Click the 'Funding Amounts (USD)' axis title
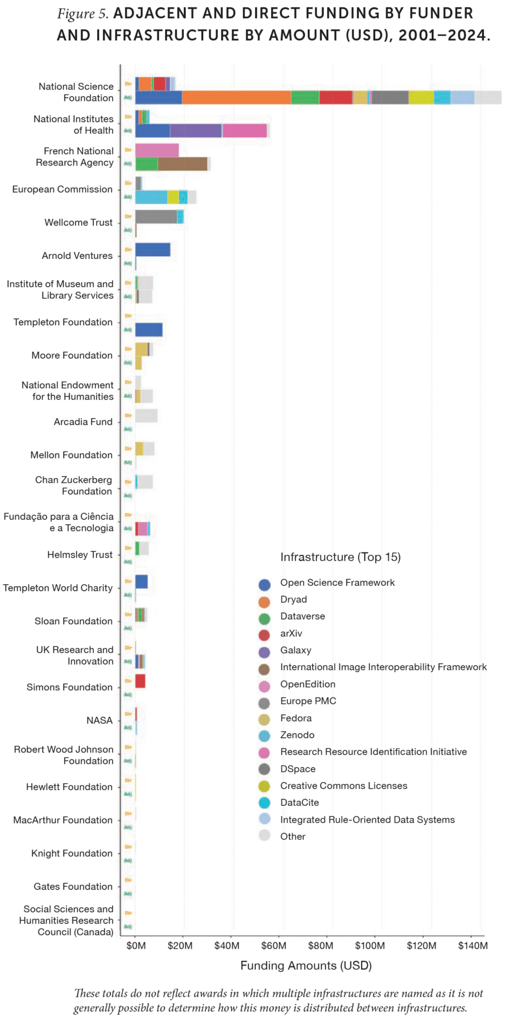The height and width of the screenshot is (1020, 511). pyautogui.click(x=306, y=966)
